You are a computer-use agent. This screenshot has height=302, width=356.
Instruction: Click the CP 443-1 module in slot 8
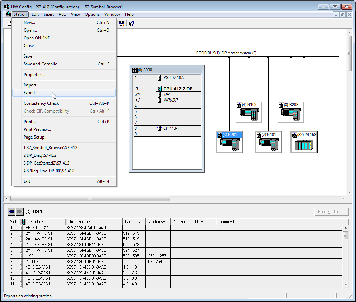coord(171,128)
